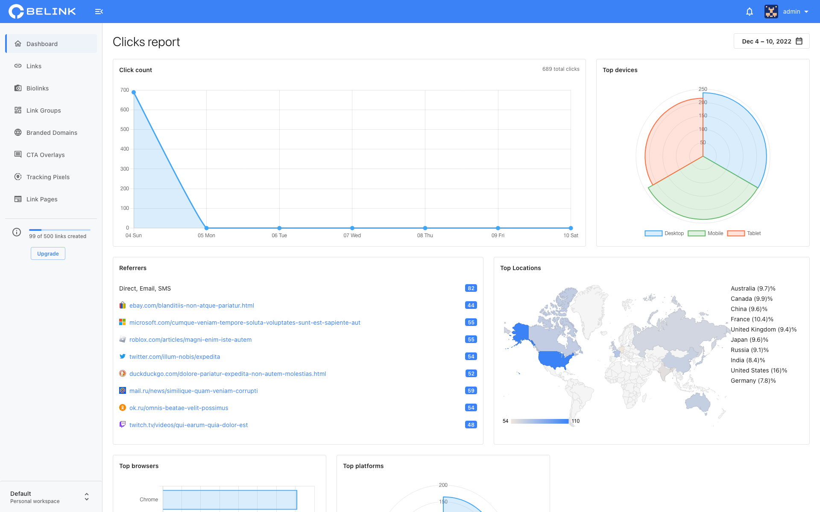The height and width of the screenshot is (512, 820).
Task: Click the links created progress bar
Action: tap(59, 230)
